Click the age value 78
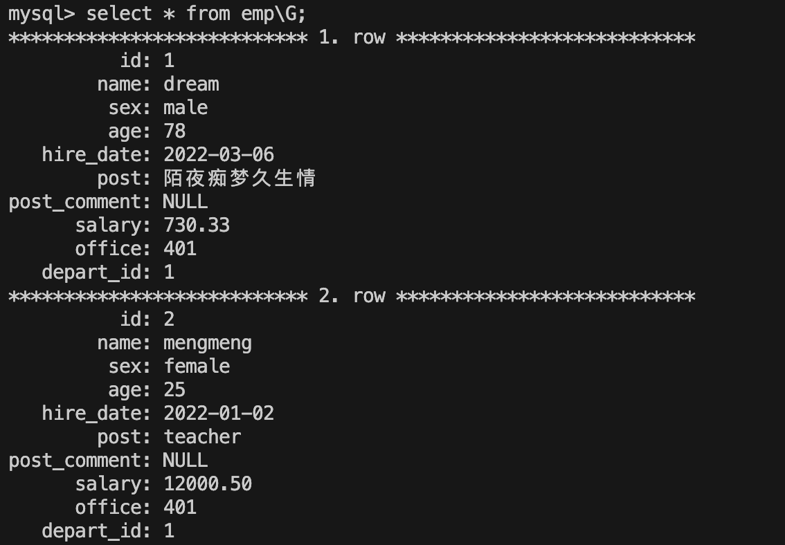The height and width of the screenshot is (545, 785). pyautogui.click(x=174, y=131)
